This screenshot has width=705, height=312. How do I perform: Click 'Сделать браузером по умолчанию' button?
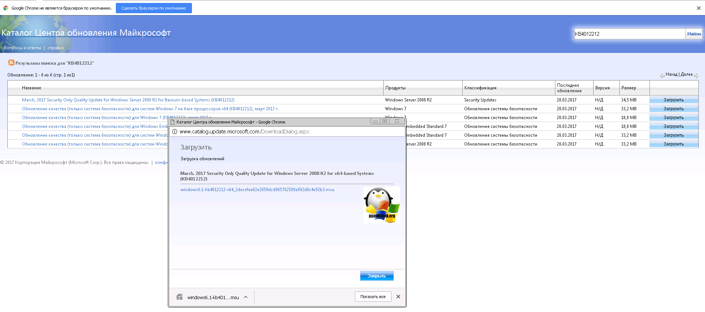pos(154,8)
